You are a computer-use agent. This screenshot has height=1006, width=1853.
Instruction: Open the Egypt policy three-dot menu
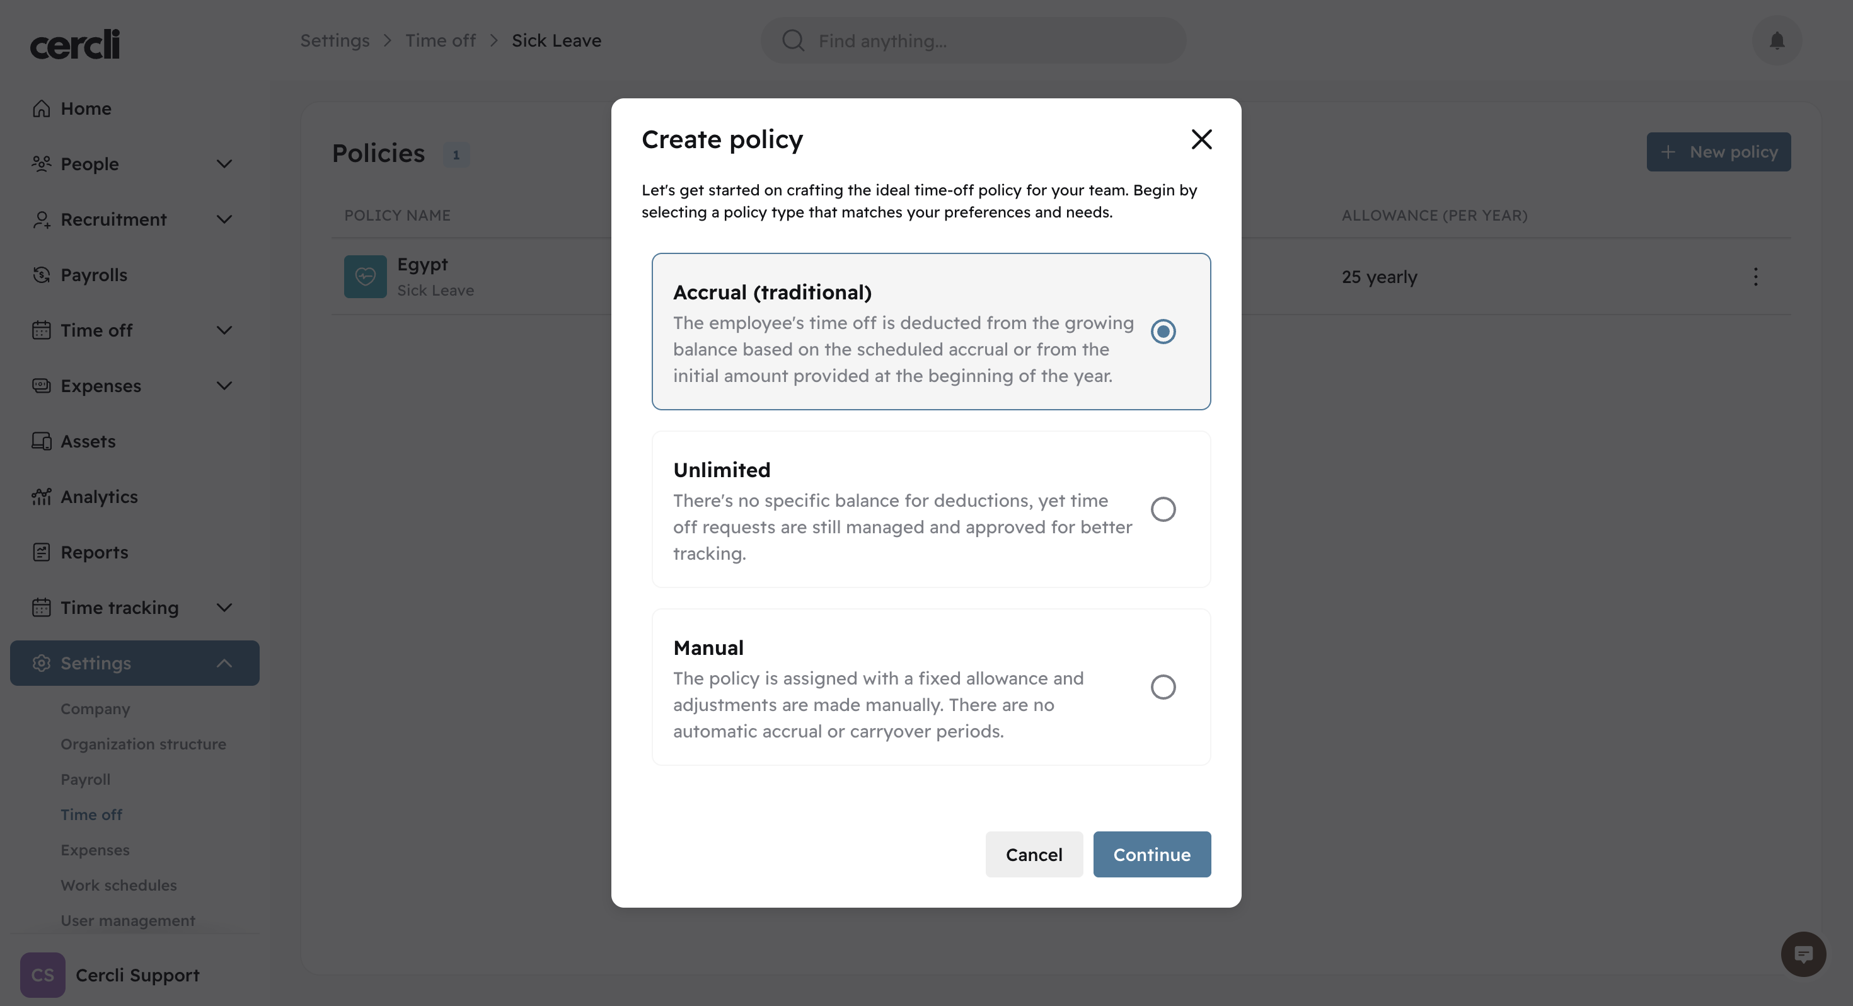(1755, 277)
